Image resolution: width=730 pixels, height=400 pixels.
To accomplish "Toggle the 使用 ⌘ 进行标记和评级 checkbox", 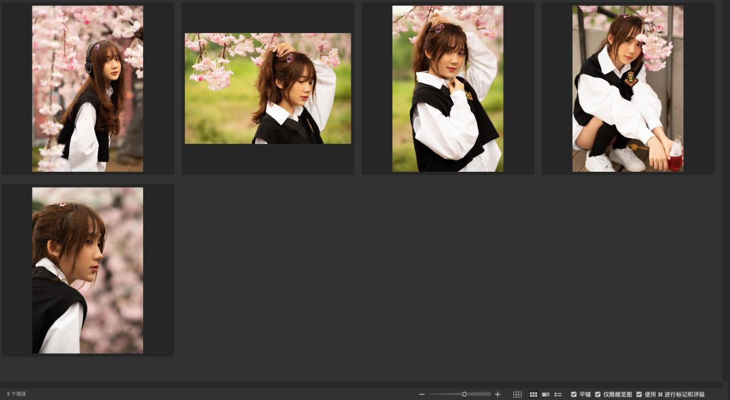I will click(639, 394).
